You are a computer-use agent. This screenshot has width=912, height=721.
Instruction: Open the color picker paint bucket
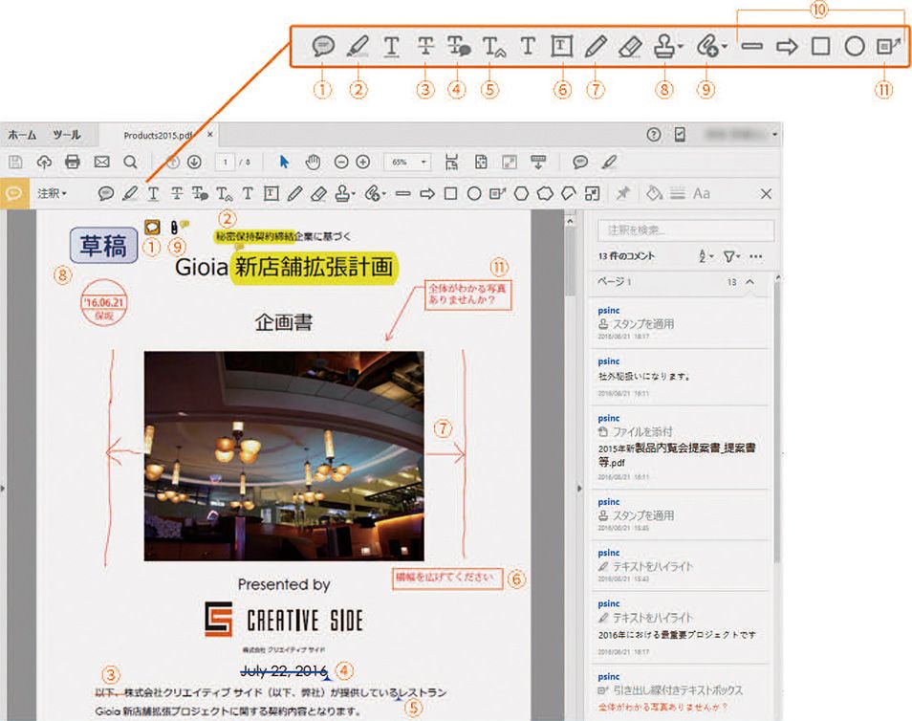pos(654,192)
